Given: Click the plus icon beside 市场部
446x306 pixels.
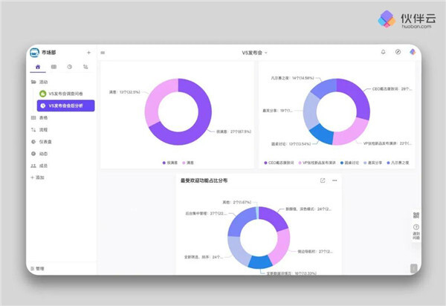Looking at the screenshot, I should tap(88, 53).
